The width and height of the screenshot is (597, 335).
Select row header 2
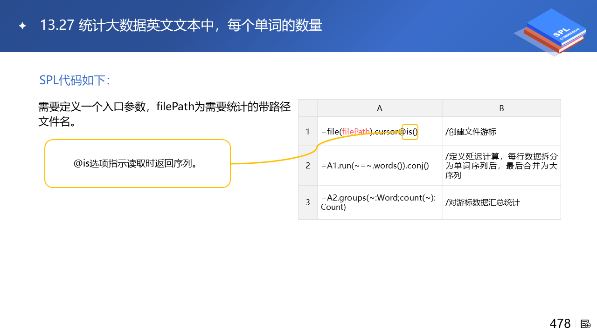pyautogui.click(x=308, y=166)
